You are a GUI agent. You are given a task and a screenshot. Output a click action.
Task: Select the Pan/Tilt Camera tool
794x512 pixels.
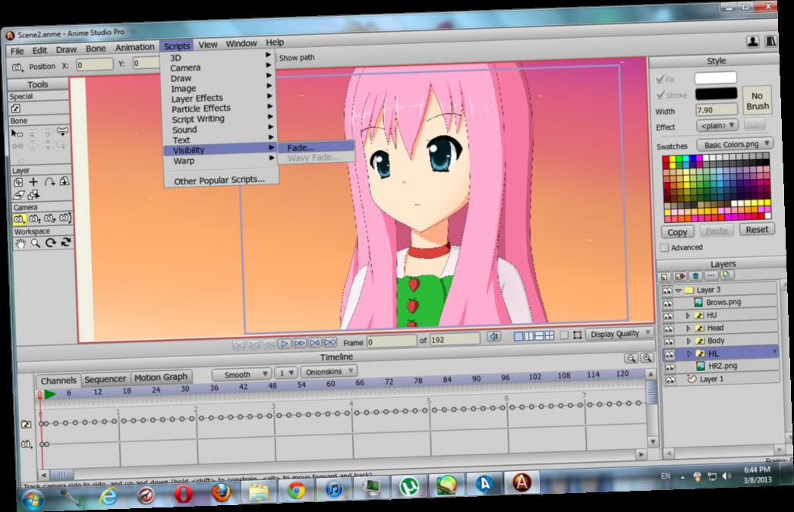tap(65, 218)
